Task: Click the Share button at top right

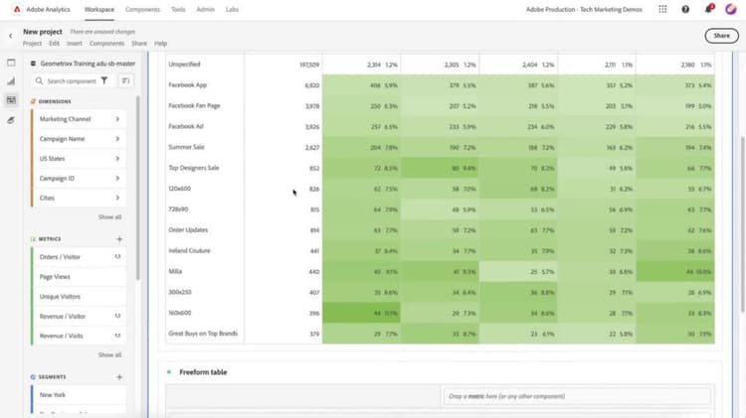Action: (721, 36)
